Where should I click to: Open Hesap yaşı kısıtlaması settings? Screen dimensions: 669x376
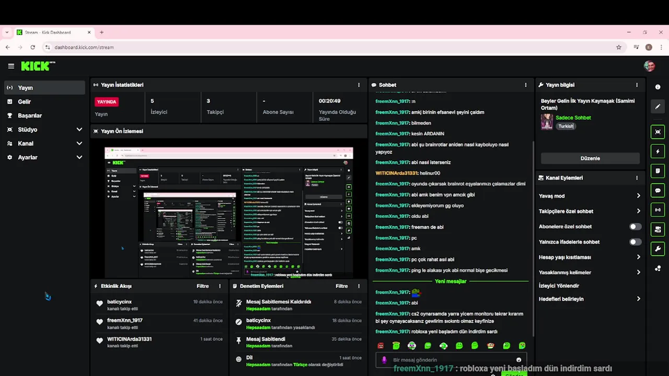point(590,257)
